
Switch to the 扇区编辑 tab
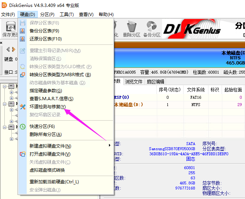click(x=155, y=82)
